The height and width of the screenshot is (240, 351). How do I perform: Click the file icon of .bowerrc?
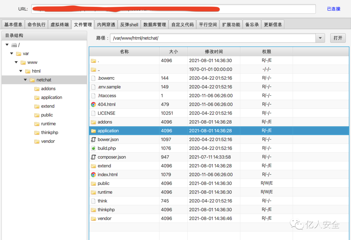tap(93, 78)
